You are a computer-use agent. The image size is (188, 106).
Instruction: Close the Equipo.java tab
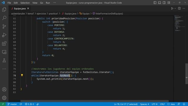pyautogui.click(x=28, y=9)
